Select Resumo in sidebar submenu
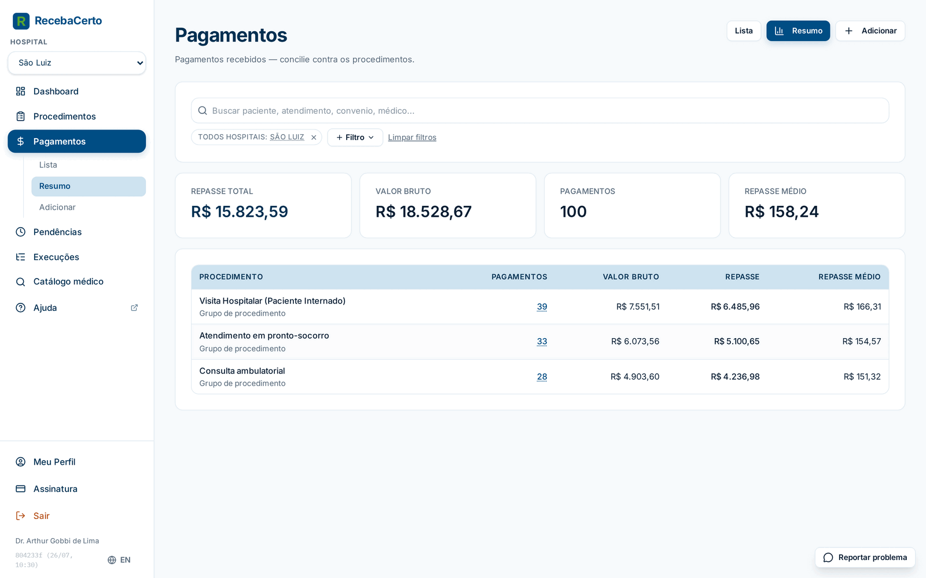This screenshot has height=578, width=926. (89, 186)
